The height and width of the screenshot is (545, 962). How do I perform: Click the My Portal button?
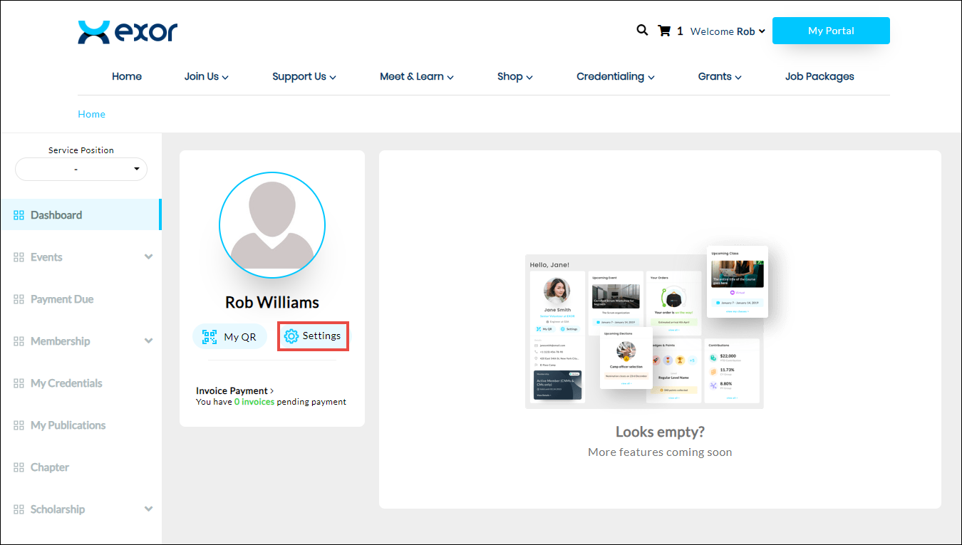pos(831,31)
